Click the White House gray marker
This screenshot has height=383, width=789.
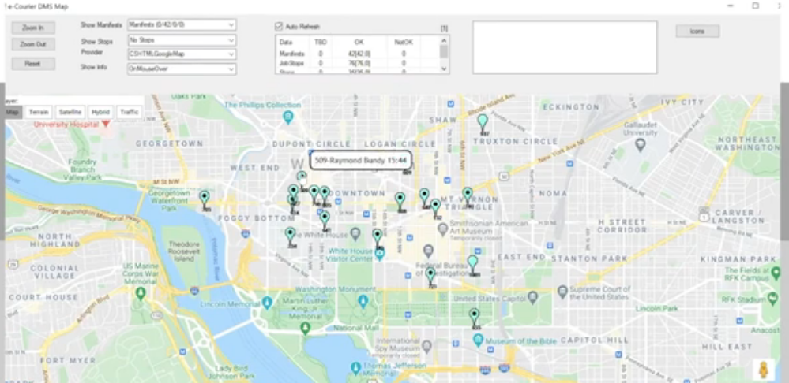click(x=355, y=233)
